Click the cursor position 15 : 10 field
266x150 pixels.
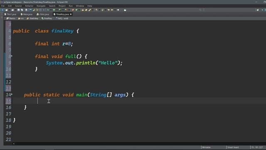coord(257,147)
